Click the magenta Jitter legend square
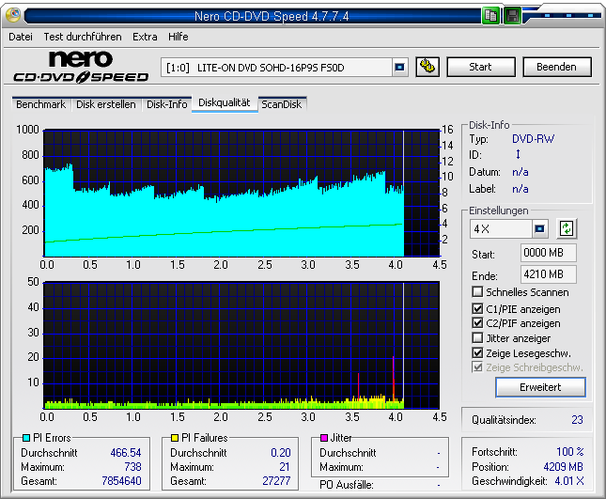 click(324, 438)
